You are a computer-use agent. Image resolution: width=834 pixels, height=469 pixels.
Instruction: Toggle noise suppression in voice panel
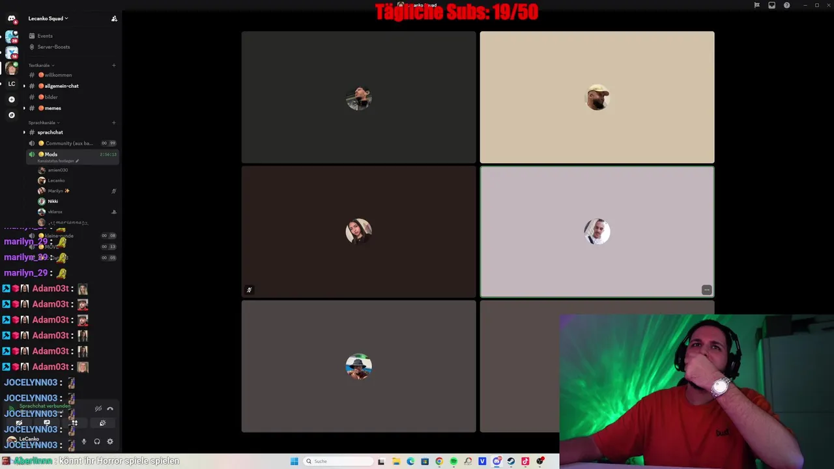98,408
